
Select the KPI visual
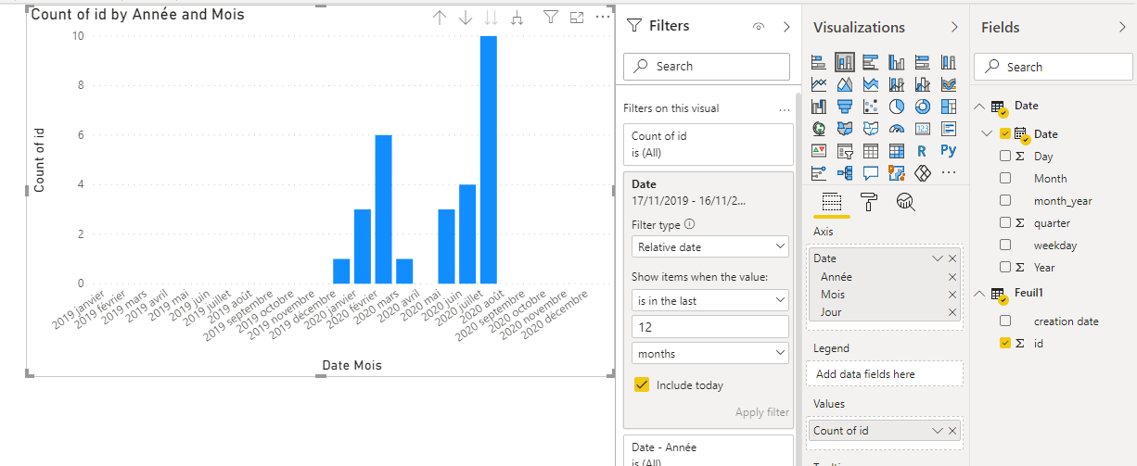819,151
